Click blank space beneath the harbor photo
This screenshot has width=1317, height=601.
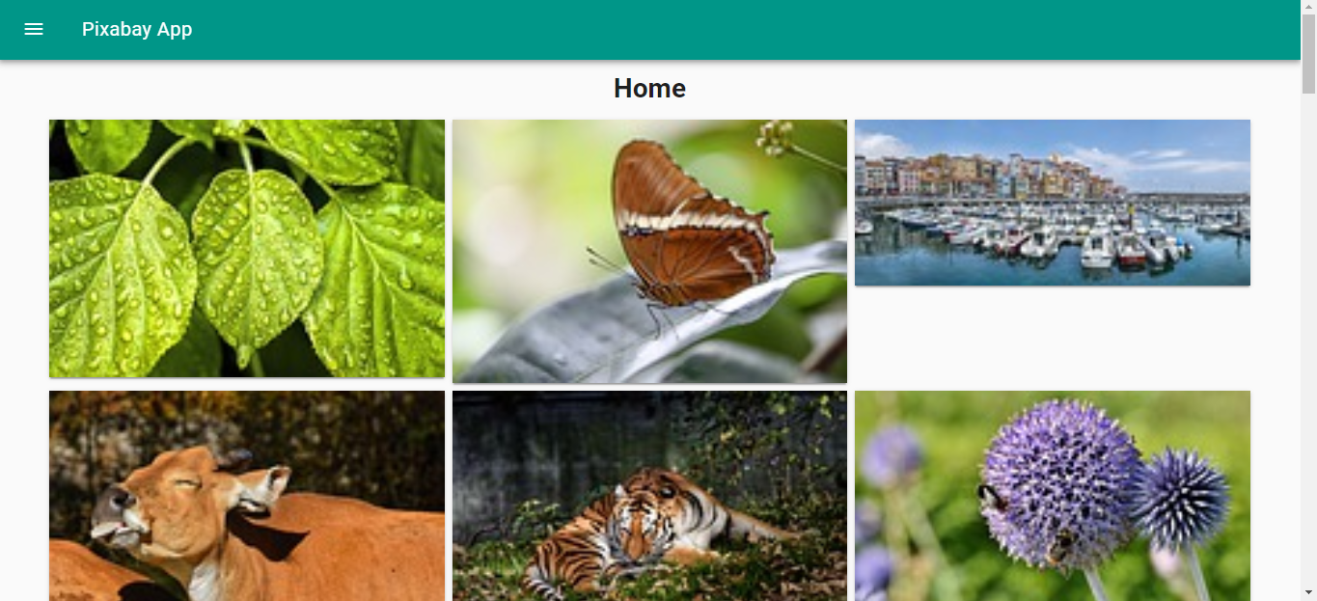(x=1053, y=338)
